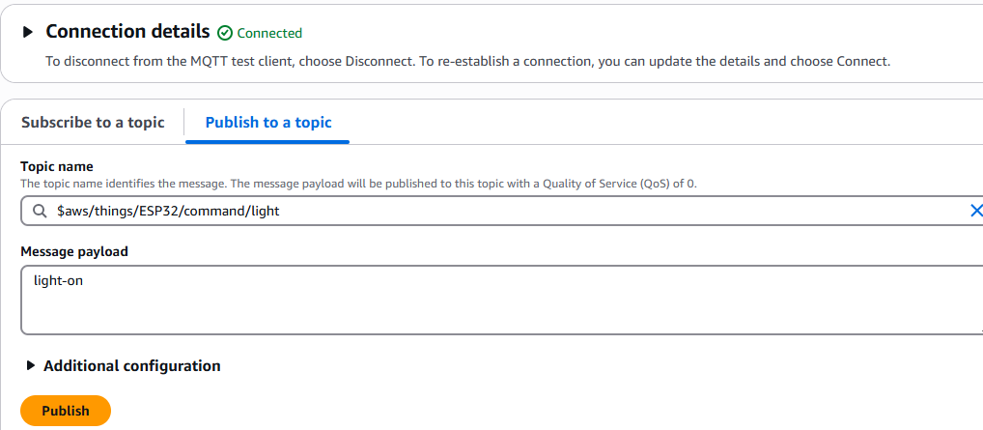
Task: Switch to Subscribe to a topic tab
Action: (93, 122)
